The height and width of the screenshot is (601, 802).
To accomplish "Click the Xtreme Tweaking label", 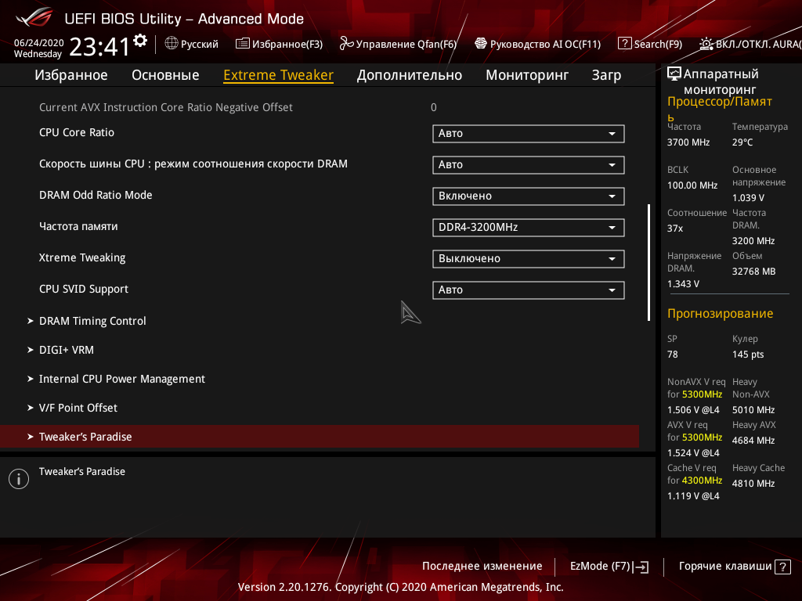I will (81, 257).
